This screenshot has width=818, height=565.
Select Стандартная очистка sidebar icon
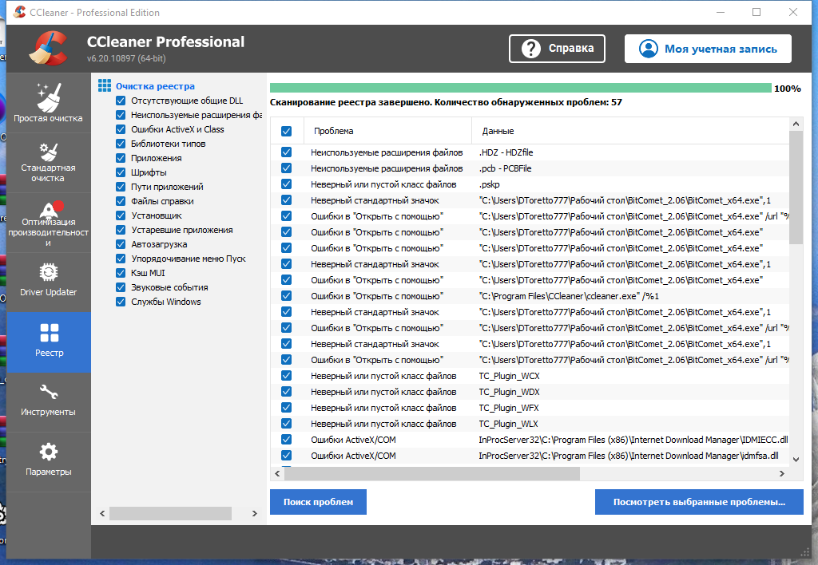(x=49, y=152)
